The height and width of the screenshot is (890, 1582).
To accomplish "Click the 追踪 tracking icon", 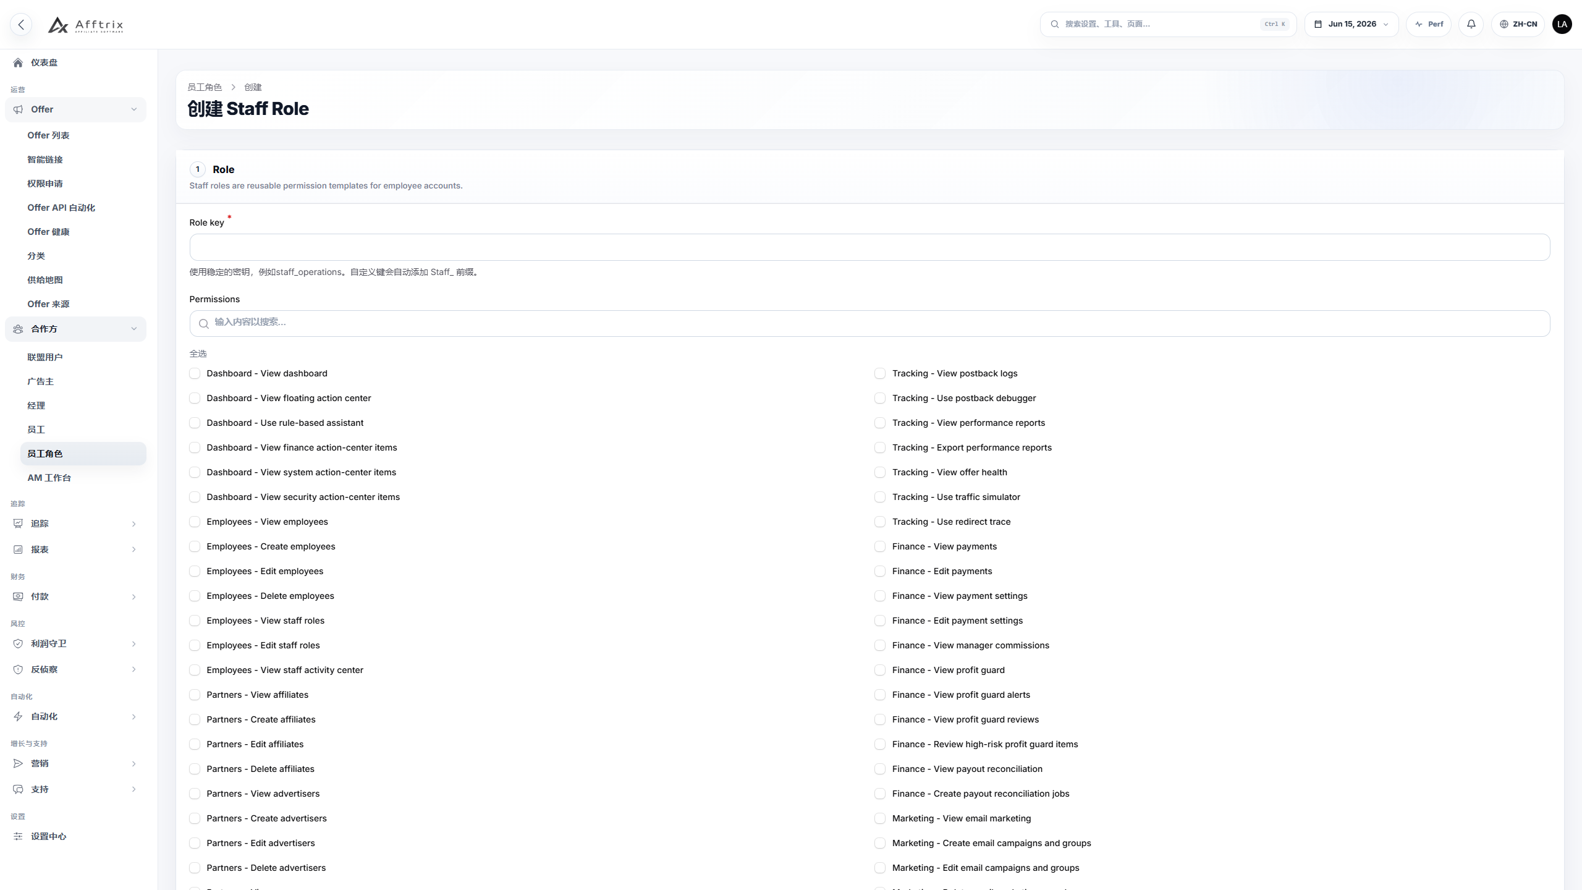I will [x=18, y=523].
